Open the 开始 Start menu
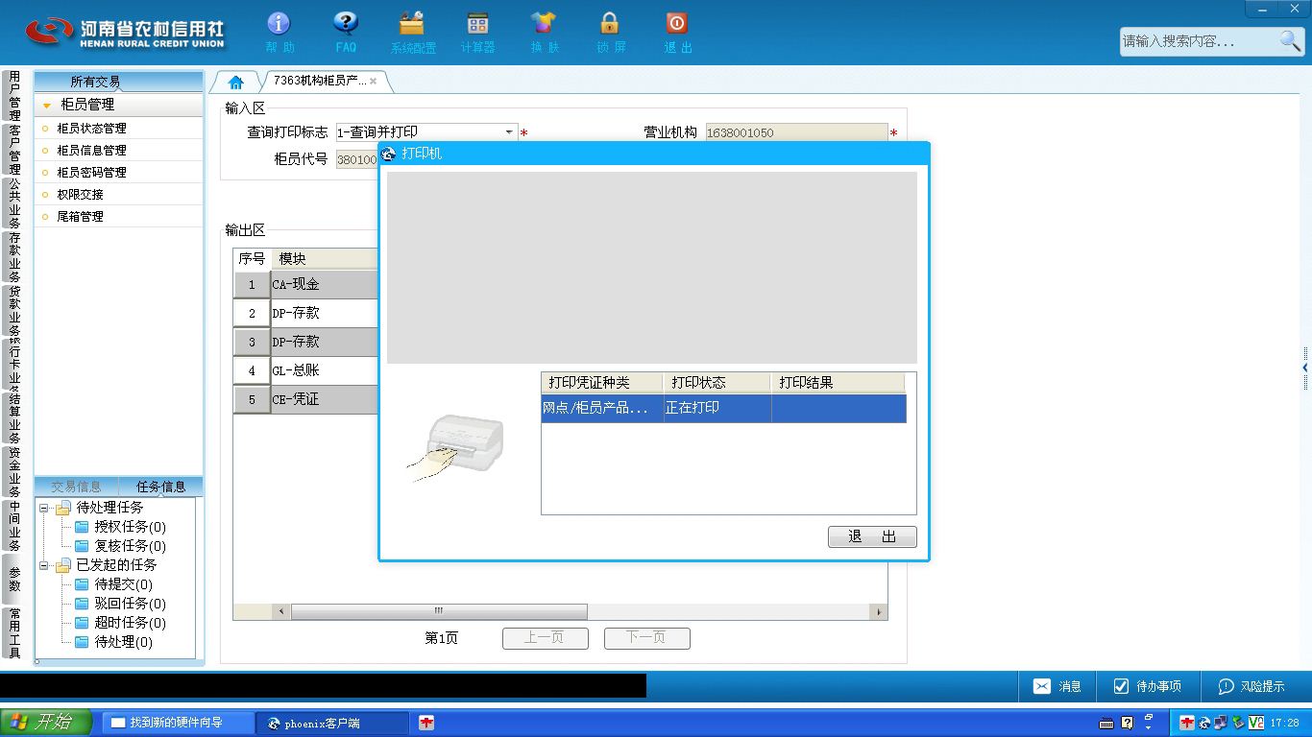Image resolution: width=1312 pixels, height=737 pixels. point(46,723)
